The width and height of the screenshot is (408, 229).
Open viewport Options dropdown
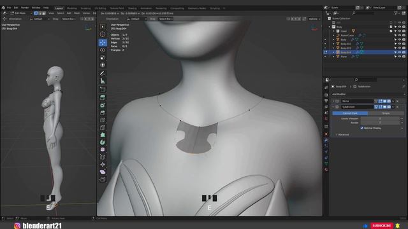(314, 19)
